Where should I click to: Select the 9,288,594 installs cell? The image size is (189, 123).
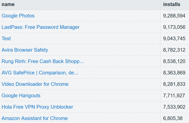point(174,16)
